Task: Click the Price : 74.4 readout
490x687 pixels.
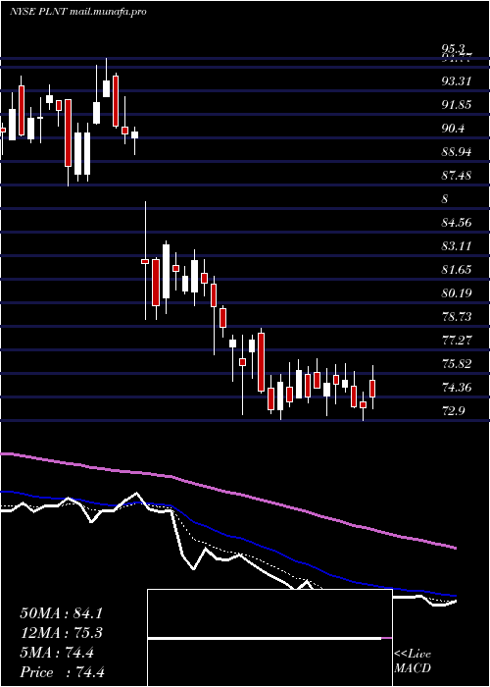Action: 62,672
